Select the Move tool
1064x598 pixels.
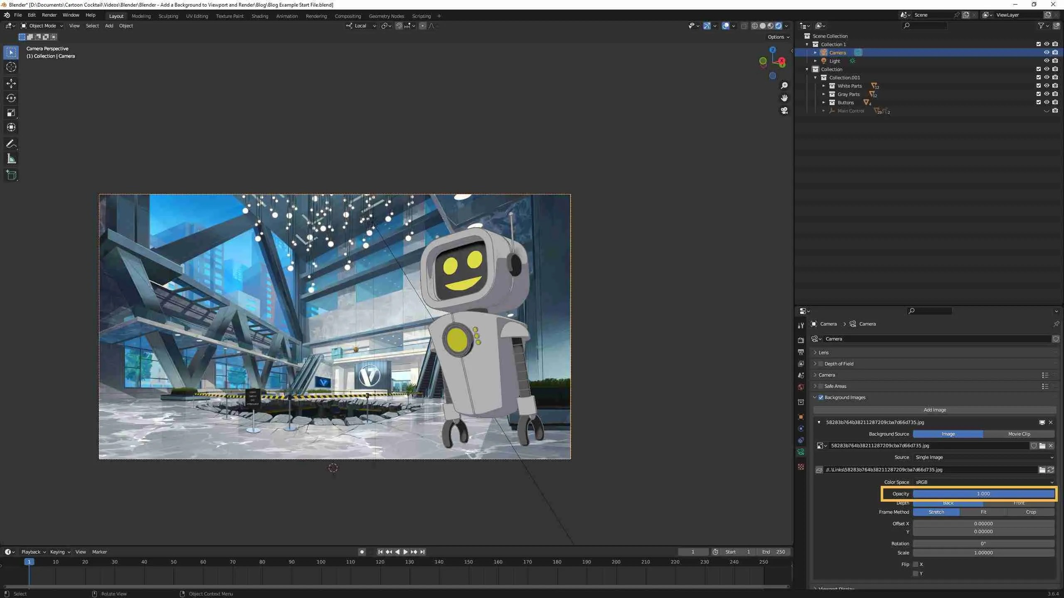[x=11, y=83]
